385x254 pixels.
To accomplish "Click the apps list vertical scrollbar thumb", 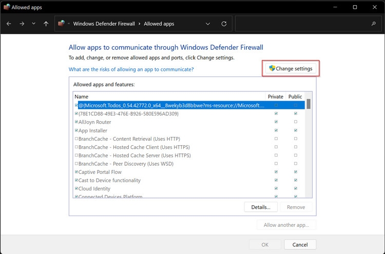I will [x=309, y=104].
